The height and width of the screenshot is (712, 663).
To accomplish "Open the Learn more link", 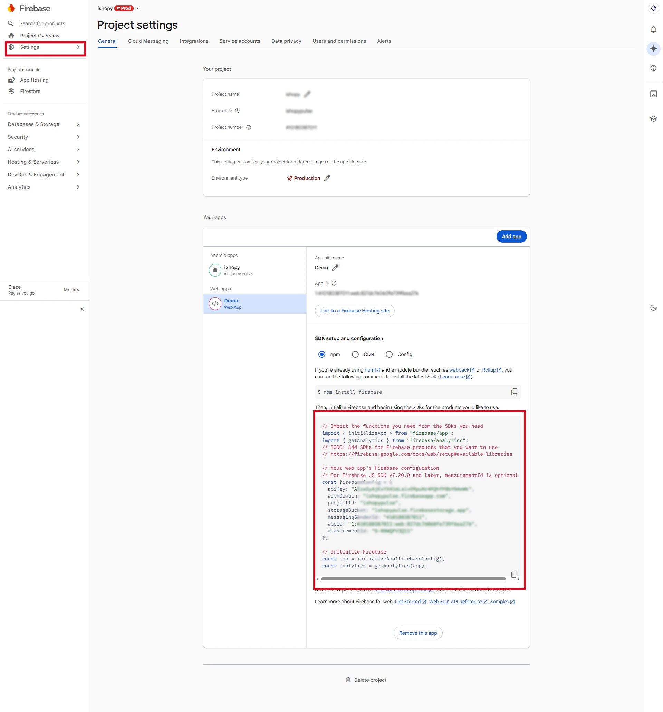I will 454,377.
